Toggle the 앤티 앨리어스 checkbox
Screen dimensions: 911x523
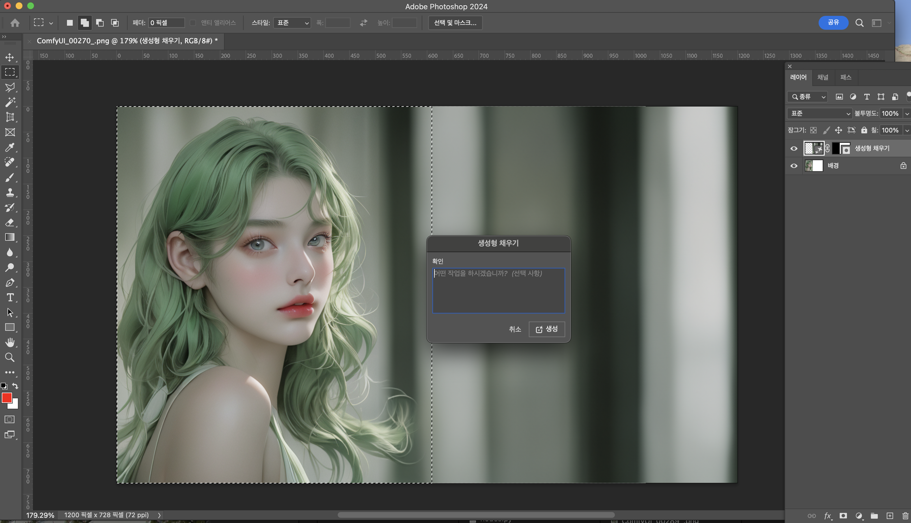193,23
